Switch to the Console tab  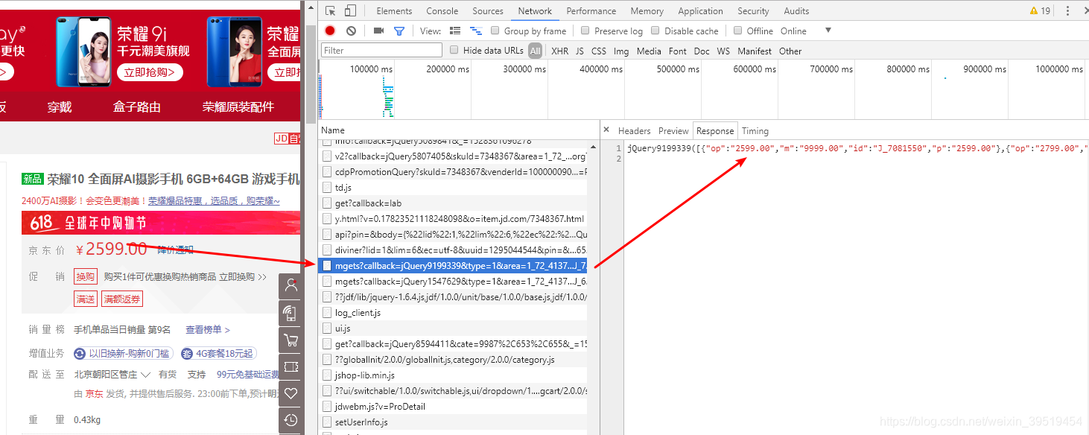[x=442, y=10]
